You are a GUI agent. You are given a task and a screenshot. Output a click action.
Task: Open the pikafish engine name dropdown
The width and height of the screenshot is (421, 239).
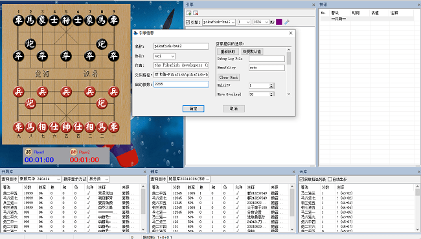click(x=219, y=22)
